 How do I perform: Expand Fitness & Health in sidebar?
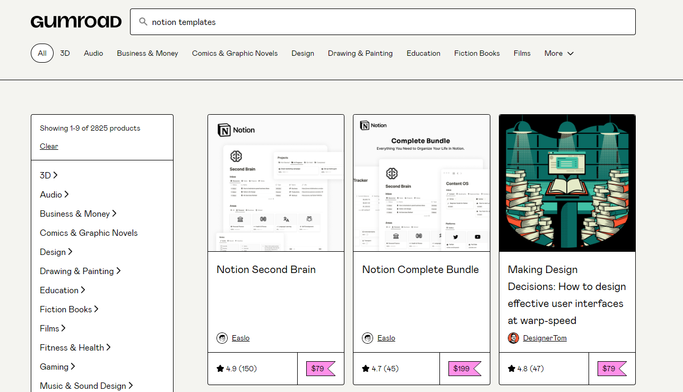75,347
